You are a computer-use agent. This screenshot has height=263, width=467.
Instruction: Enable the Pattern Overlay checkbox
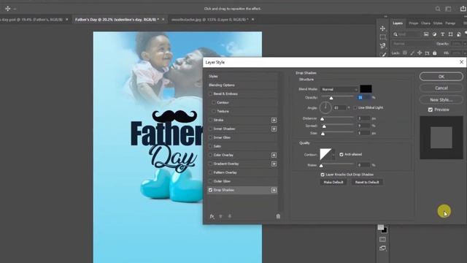point(211,172)
